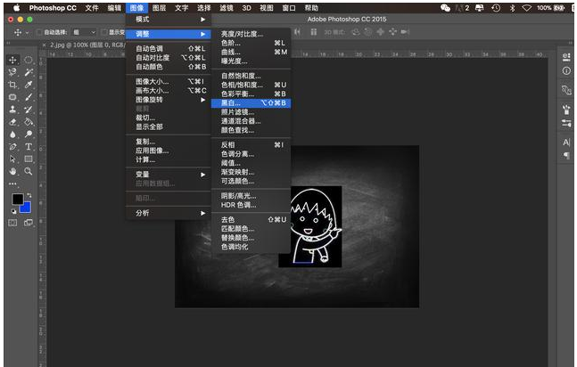Click the Apple menu icon
Viewport: 577px width, 367px height.
[x=15, y=7]
